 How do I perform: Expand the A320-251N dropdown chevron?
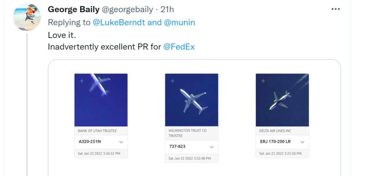[x=121, y=142]
